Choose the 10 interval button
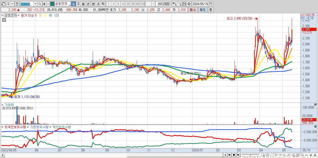 pos(123,4)
